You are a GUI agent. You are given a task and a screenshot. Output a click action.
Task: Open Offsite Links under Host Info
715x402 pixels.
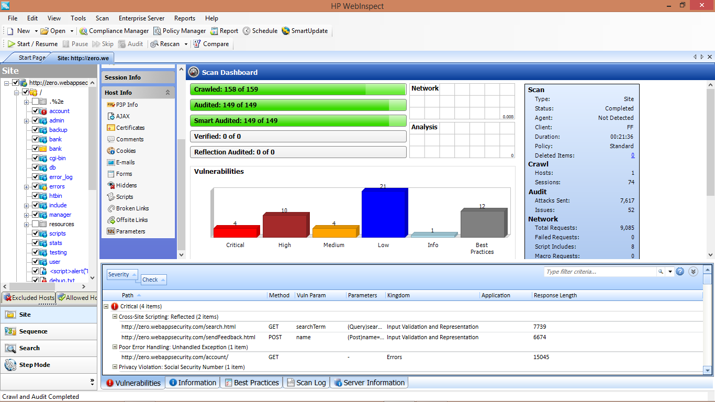(x=128, y=220)
